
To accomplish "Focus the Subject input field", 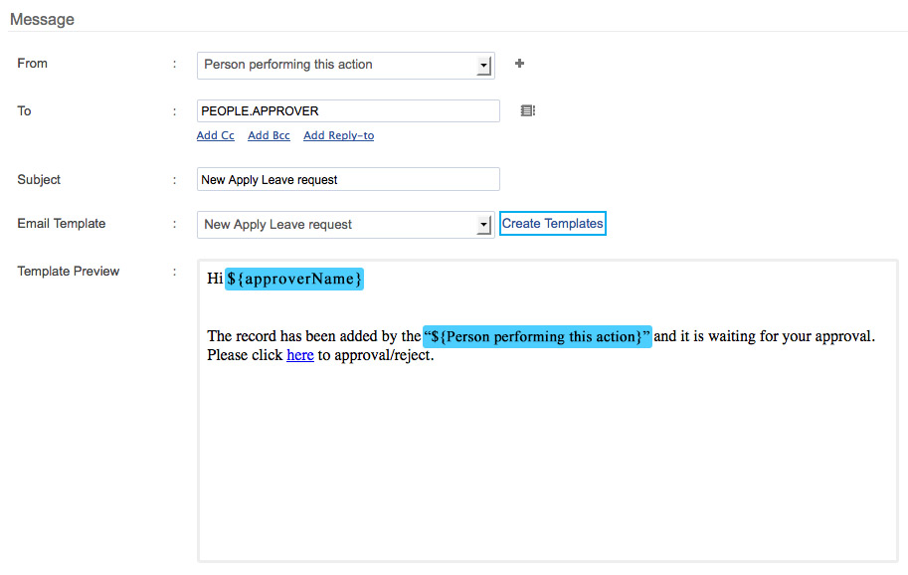I will tap(348, 180).
